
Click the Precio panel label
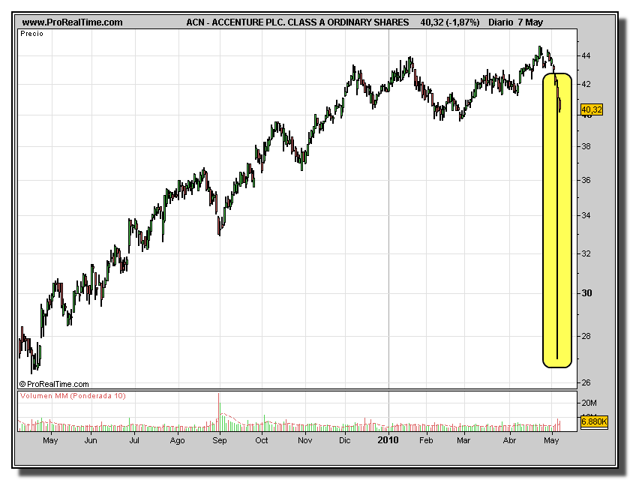[x=31, y=34]
